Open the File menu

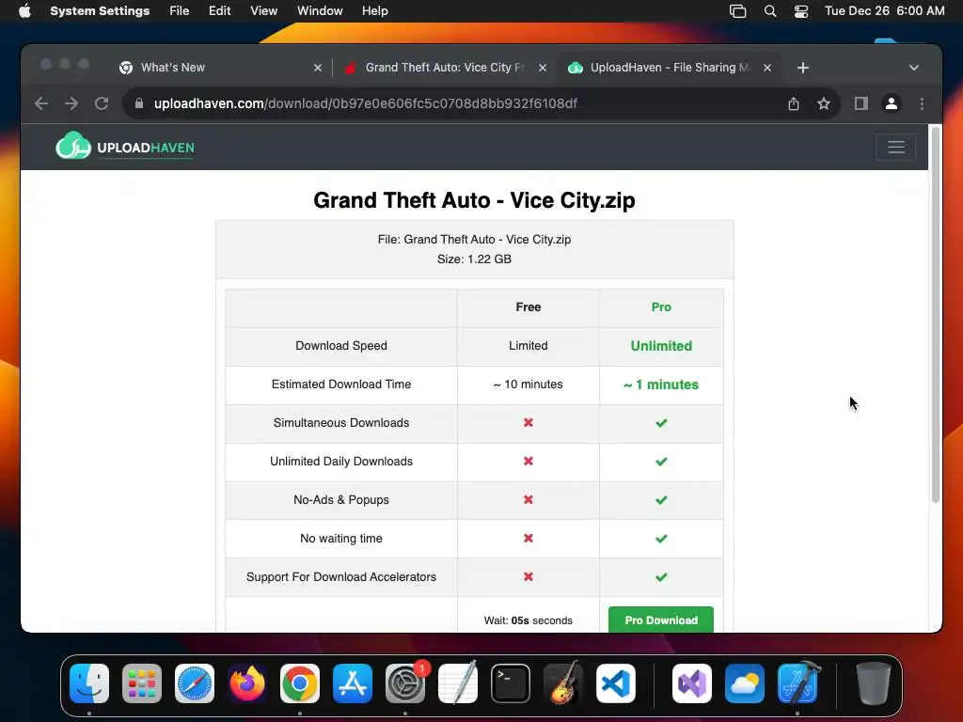point(180,11)
